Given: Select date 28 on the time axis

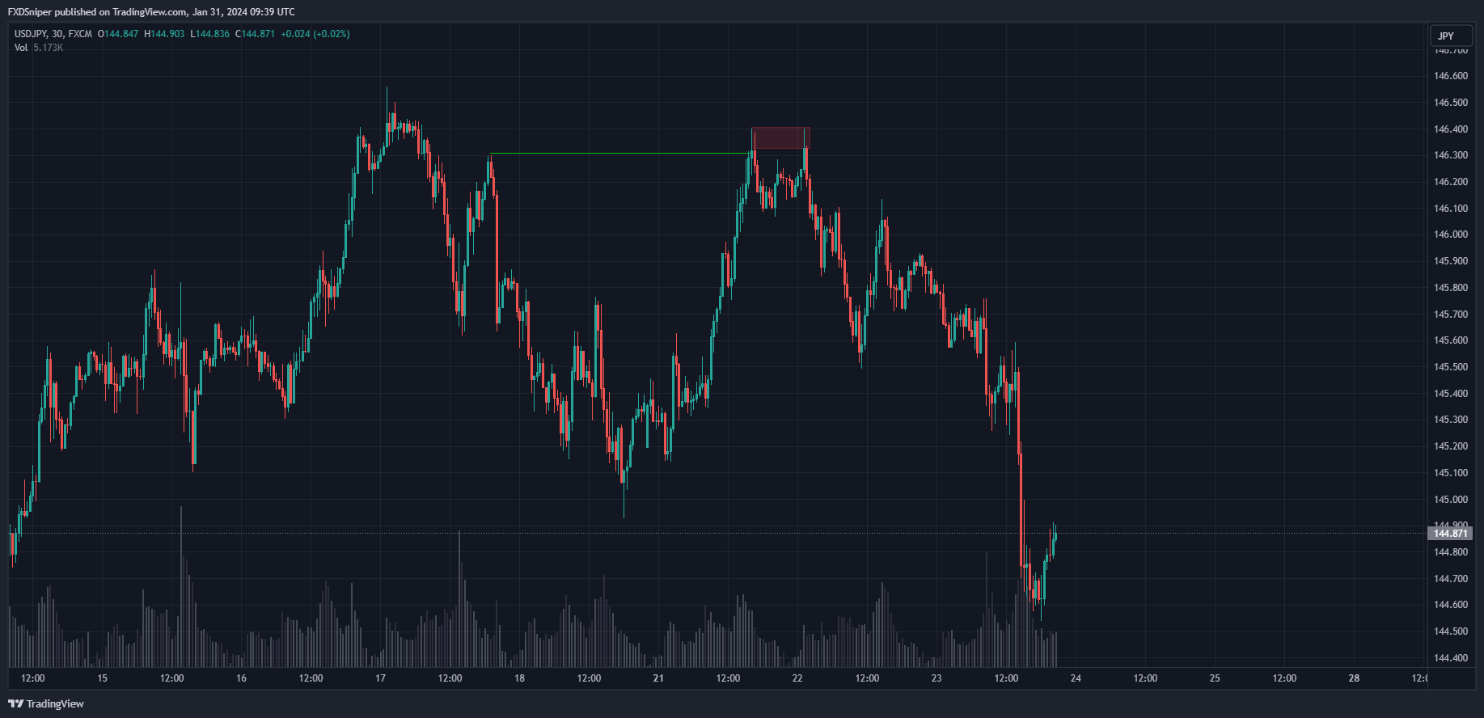Looking at the screenshot, I should click(1354, 678).
